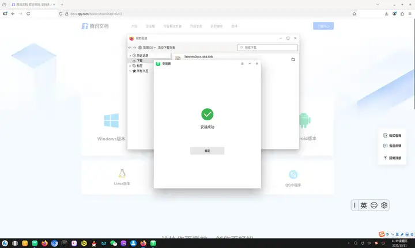Screen dimensions: 415x248
Task: Open the clock showing 2025/10/31
Action: pyautogui.click(x=399, y=243)
